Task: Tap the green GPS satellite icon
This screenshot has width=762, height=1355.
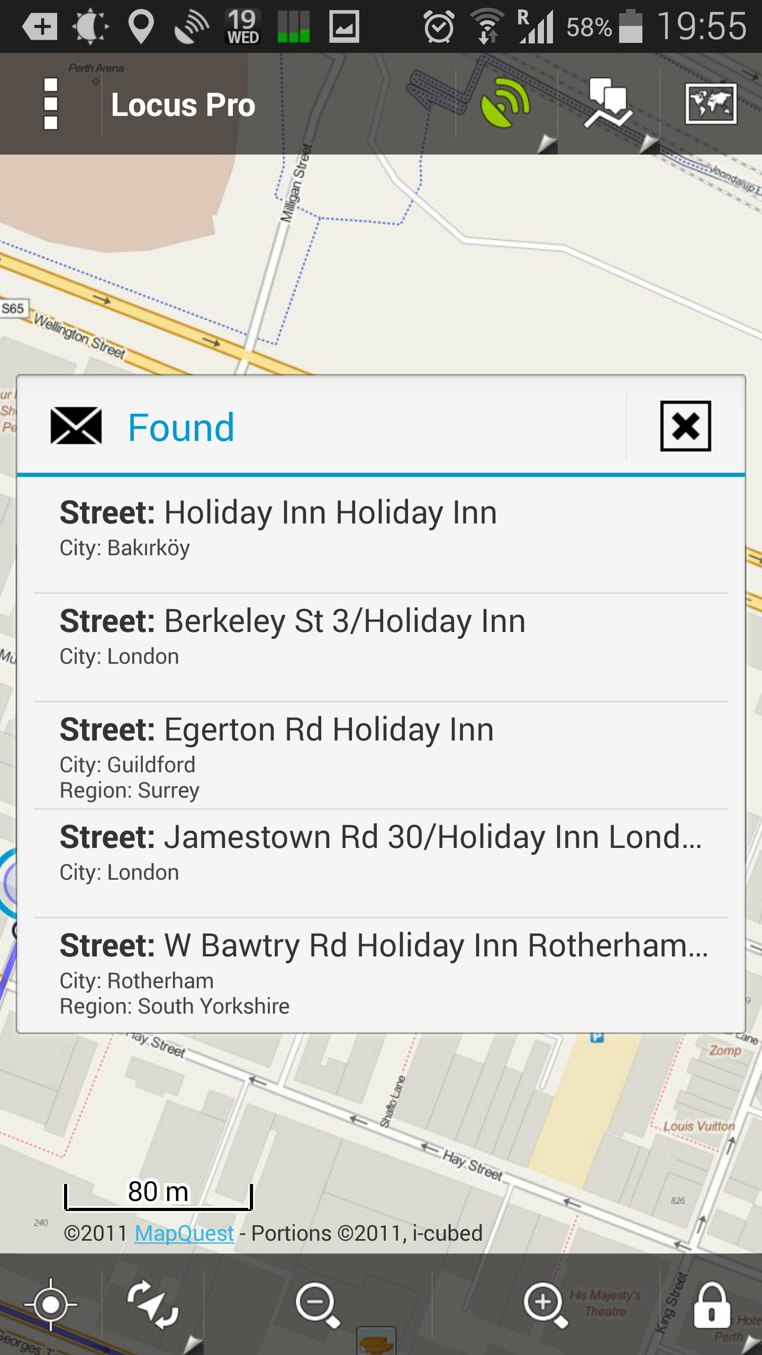Action: pyautogui.click(x=506, y=104)
